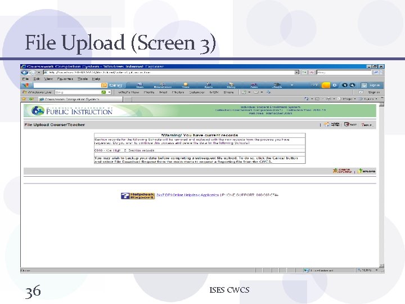Open the Help menu

tap(96, 79)
